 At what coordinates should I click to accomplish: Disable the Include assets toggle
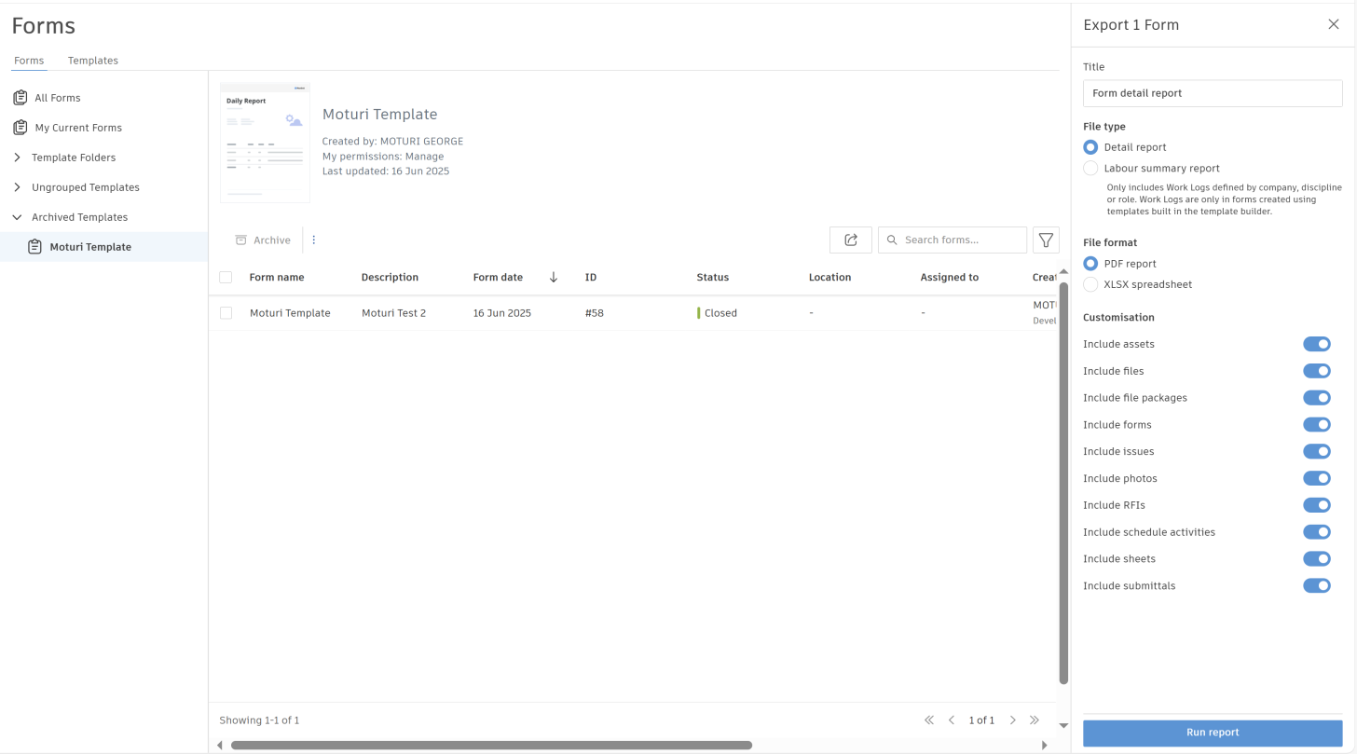tap(1316, 344)
